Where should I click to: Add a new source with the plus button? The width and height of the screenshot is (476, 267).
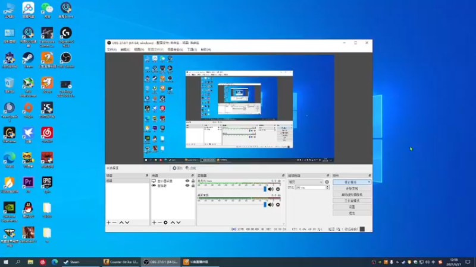(x=154, y=223)
